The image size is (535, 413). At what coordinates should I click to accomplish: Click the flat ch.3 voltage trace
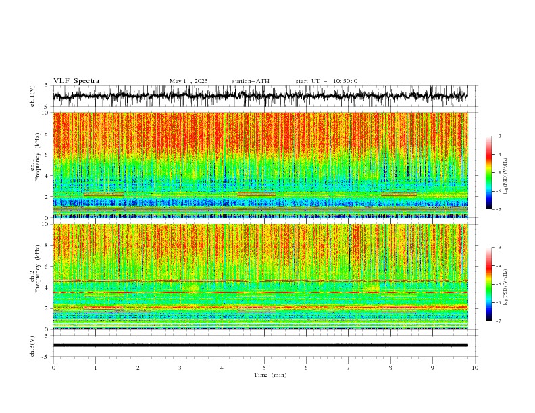(x=260, y=346)
